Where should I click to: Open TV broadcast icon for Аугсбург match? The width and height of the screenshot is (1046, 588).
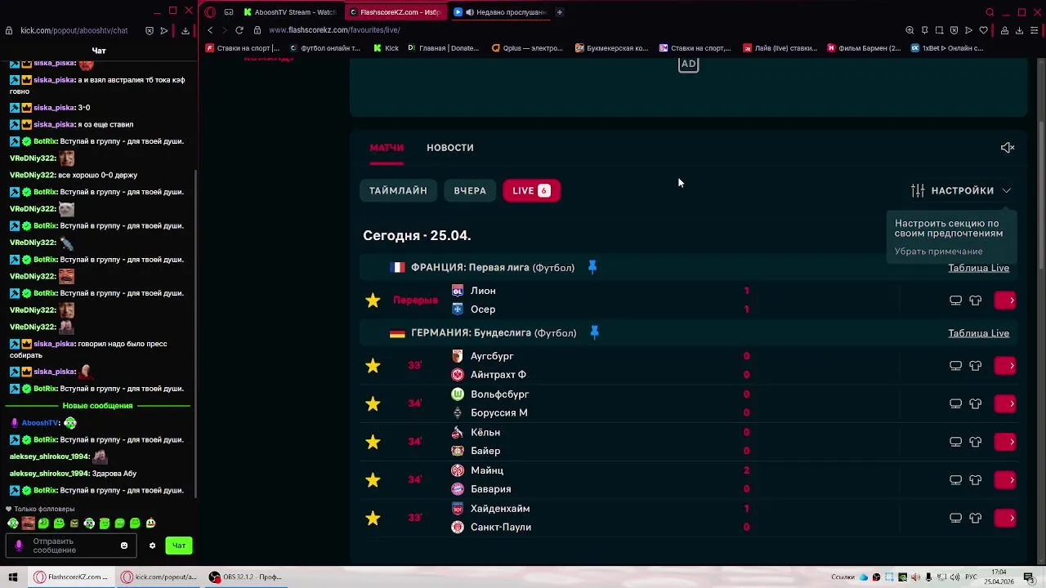point(955,366)
